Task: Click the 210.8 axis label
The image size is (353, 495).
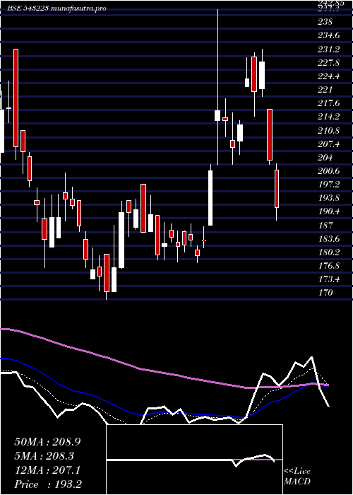Action: (x=329, y=131)
